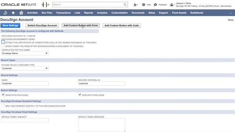
Task: Open the Transactions menu
Action: click(63, 13)
